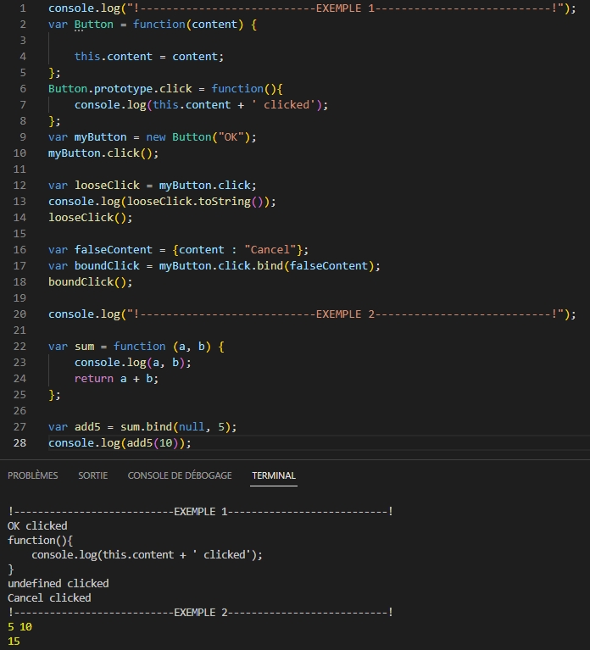Click the "Cancel" string on line 16
Screen dimensions: 590x650
pyautogui.click(x=270, y=250)
